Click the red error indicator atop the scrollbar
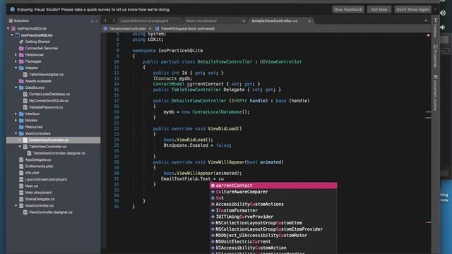The image size is (452, 254). (x=428, y=35)
